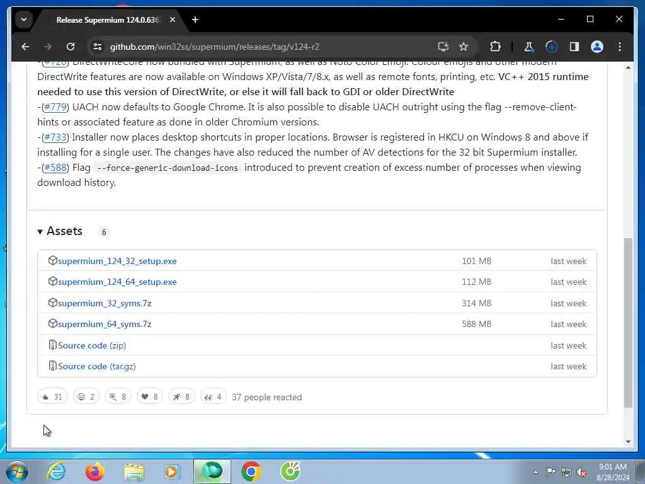Open Windows Media Player from taskbar
This screenshot has width=645, height=484.
coord(173,471)
